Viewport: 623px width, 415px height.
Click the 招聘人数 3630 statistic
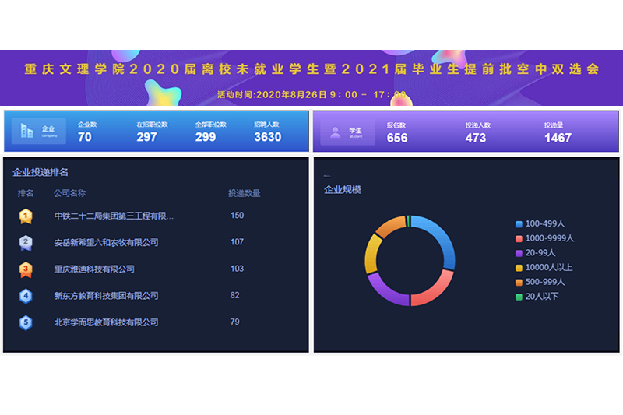(267, 132)
